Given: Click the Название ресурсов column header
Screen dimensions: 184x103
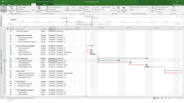Looking at the screenshot, I should point(80,29).
